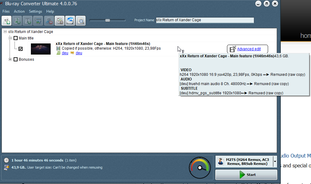Click the Project Name input field
Viewport: 311px width, 184px height.
point(205,20)
